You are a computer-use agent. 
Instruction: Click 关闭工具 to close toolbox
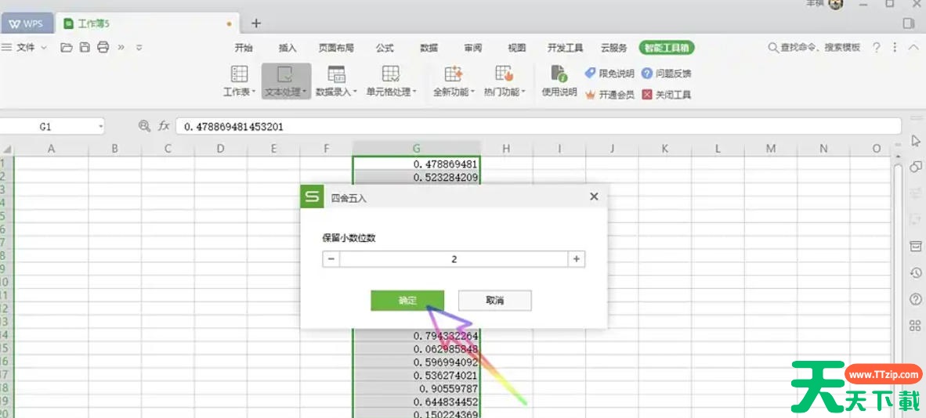(666, 95)
